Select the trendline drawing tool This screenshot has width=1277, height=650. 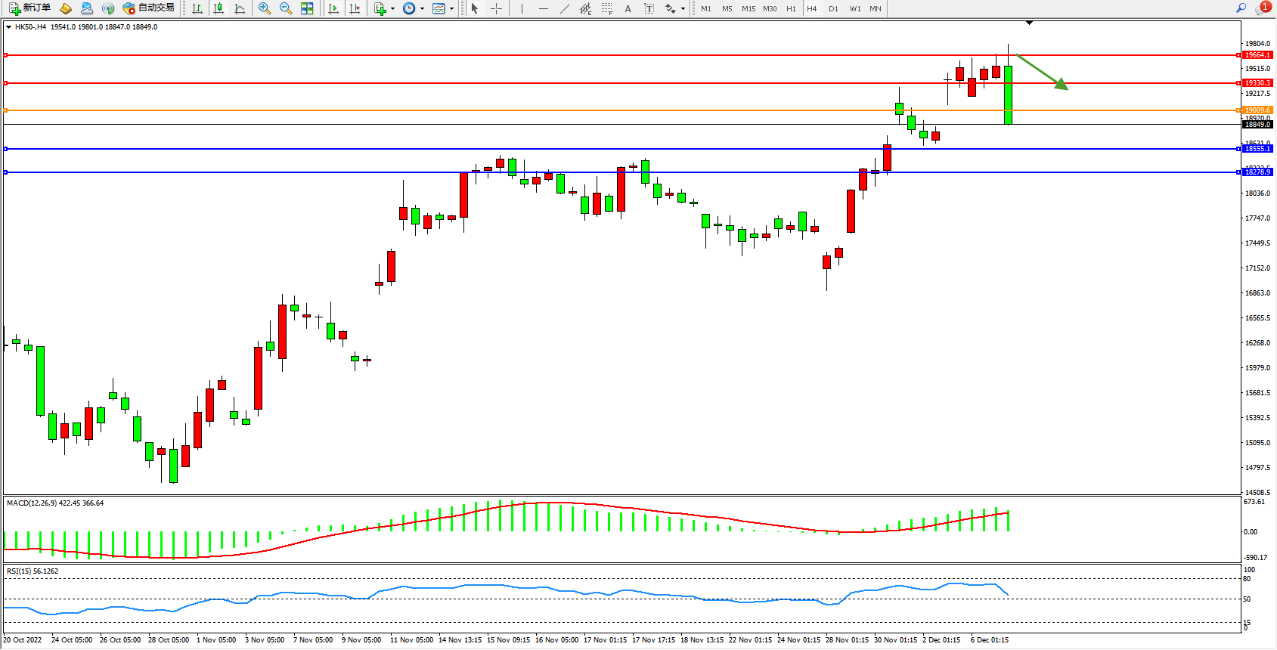[565, 8]
